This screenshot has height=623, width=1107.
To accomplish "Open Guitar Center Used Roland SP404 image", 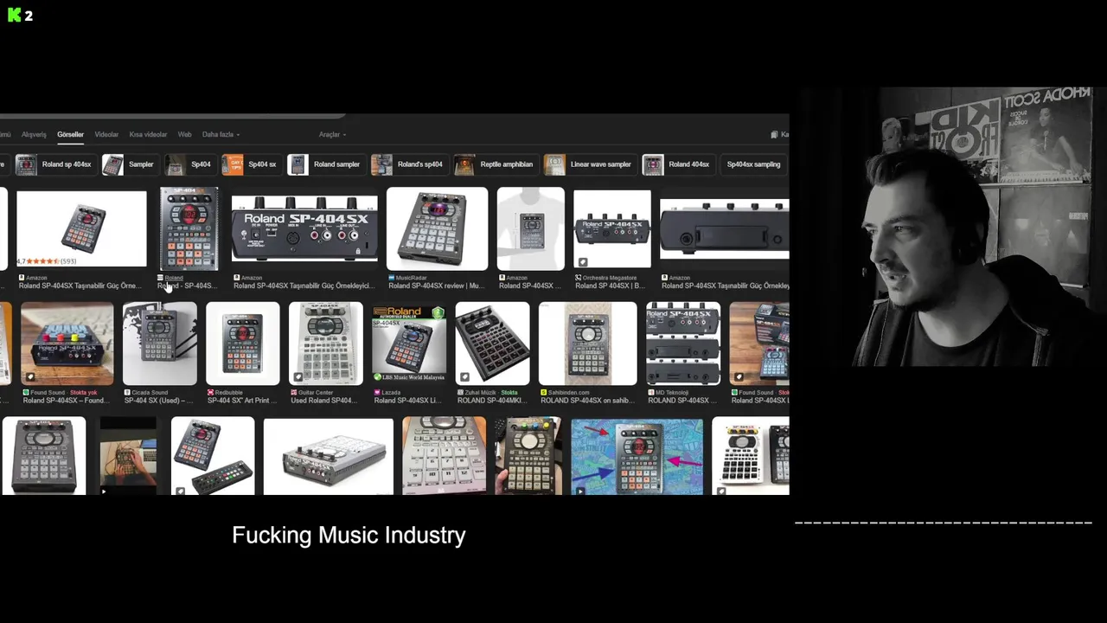I will pos(326,344).
